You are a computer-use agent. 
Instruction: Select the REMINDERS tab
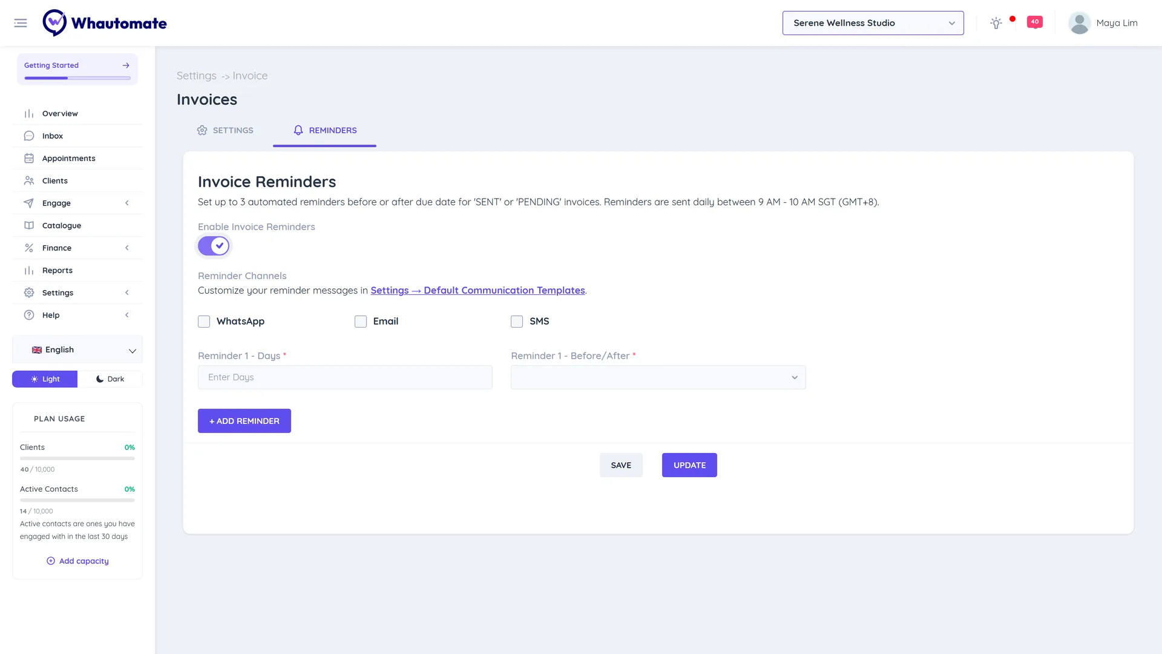(x=325, y=130)
